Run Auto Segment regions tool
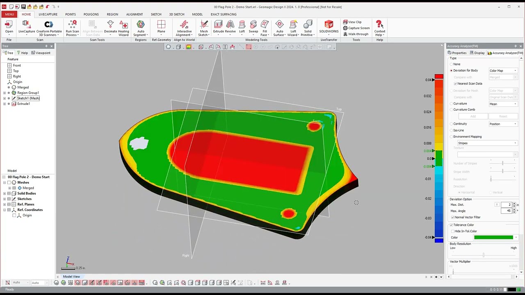Screen dimensions: 525x295 [141, 28]
